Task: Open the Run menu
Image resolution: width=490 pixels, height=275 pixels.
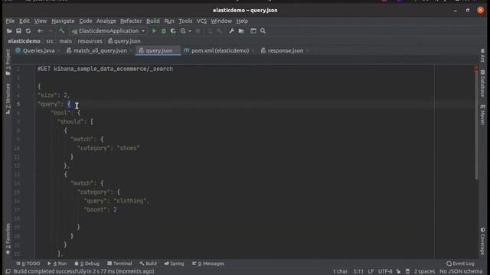Action: coord(169,21)
